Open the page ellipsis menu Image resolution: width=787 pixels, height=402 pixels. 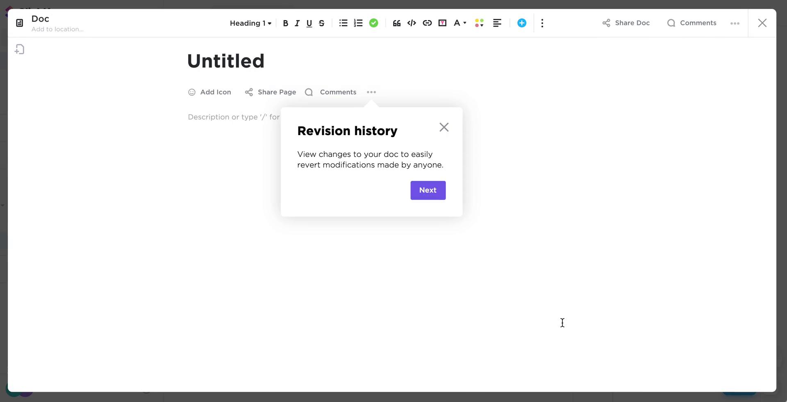pos(371,92)
